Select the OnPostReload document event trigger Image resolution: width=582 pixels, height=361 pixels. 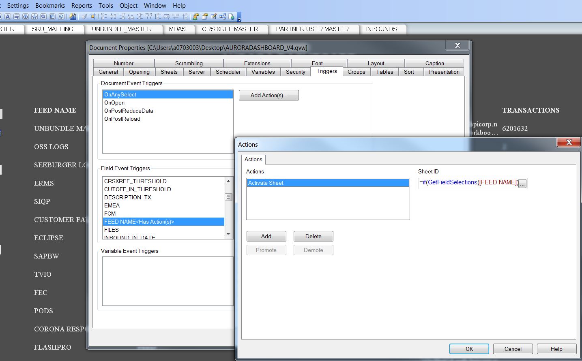(x=168, y=119)
